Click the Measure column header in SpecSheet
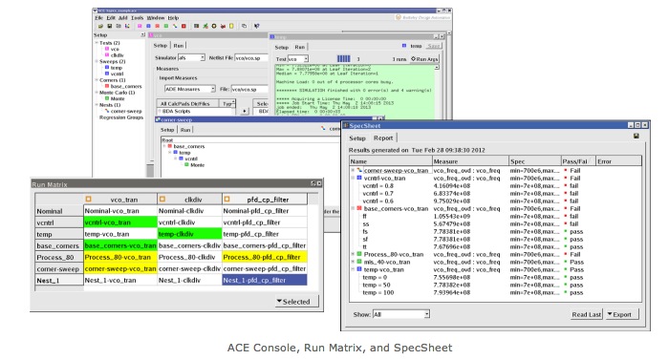669x360 pixels. [470, 161]
